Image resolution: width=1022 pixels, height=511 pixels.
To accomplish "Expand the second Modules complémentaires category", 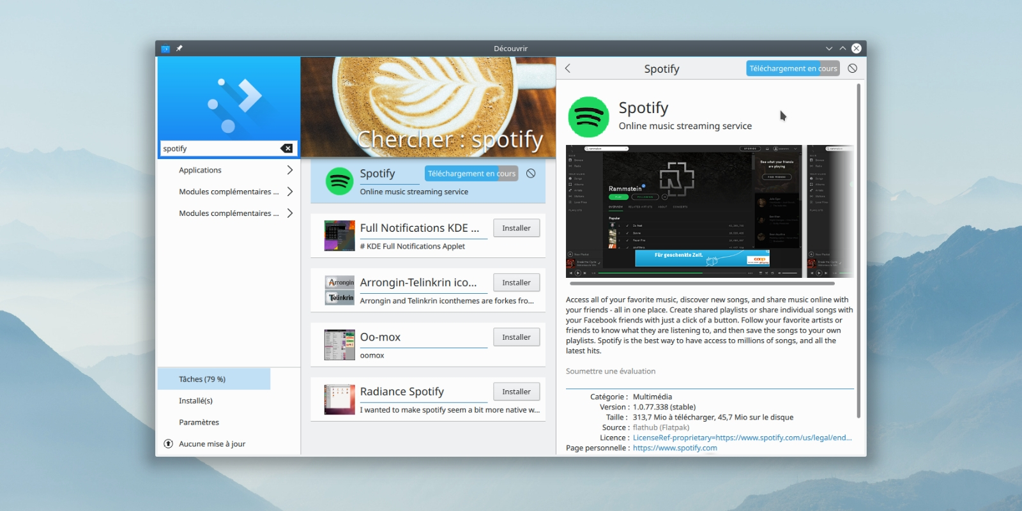I will (289, 213).
